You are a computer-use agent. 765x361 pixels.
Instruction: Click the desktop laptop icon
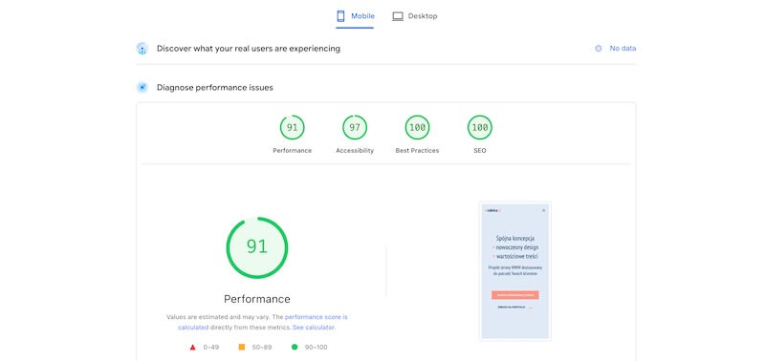click(x=398, y=16)
